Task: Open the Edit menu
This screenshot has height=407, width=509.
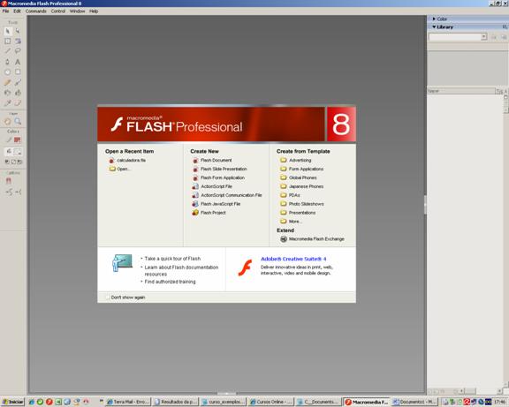Action: pyautogui.click(x=17, y=11)
